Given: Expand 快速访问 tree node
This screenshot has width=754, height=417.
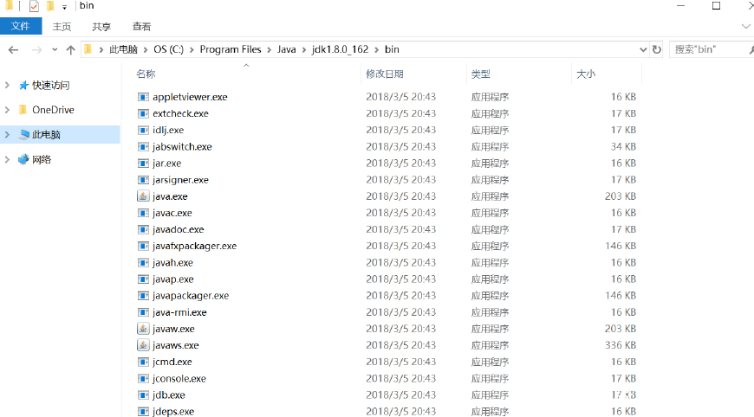Looking at the screenshot, I should pyautogui.click(x=7, y=85).
